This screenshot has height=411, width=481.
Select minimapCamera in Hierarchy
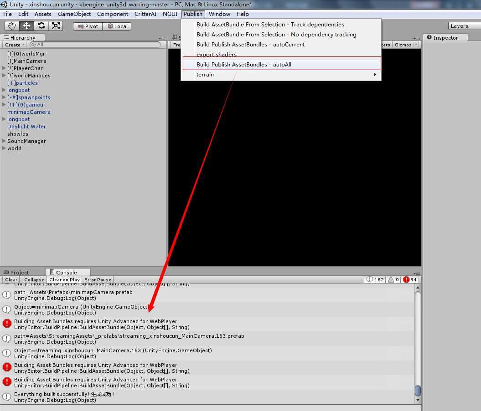[29, 112]
